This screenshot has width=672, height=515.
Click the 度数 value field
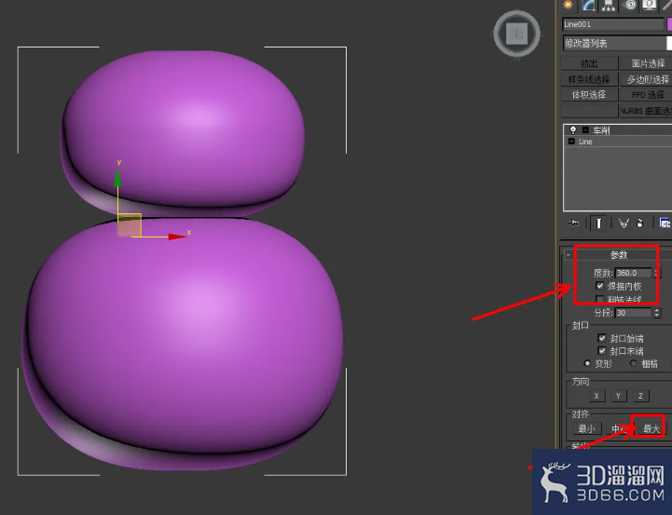[x=634, y=273]
